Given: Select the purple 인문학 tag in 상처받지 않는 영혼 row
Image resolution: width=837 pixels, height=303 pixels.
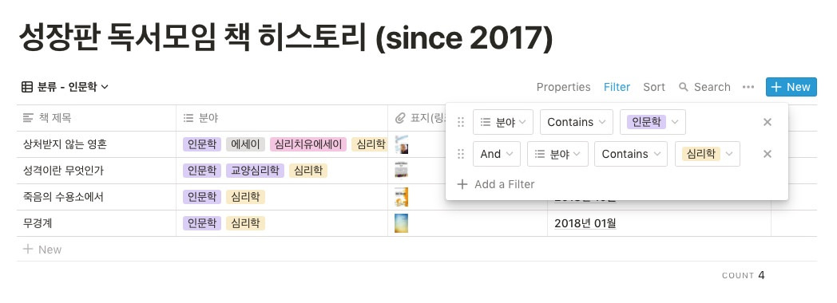Looking at the screenshot, I should tap(202, 144).
